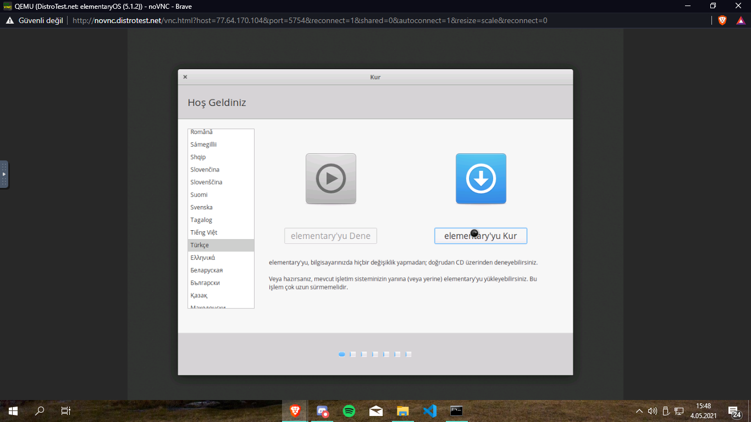Select Română in language list
Viewport: 751px width, 422px height.
tap(221, 132)
